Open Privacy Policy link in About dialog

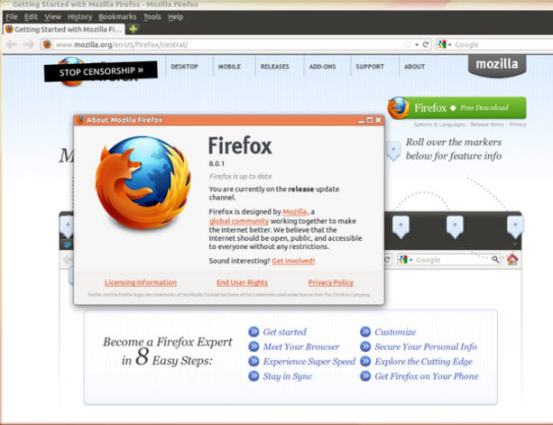coord(331,282)
